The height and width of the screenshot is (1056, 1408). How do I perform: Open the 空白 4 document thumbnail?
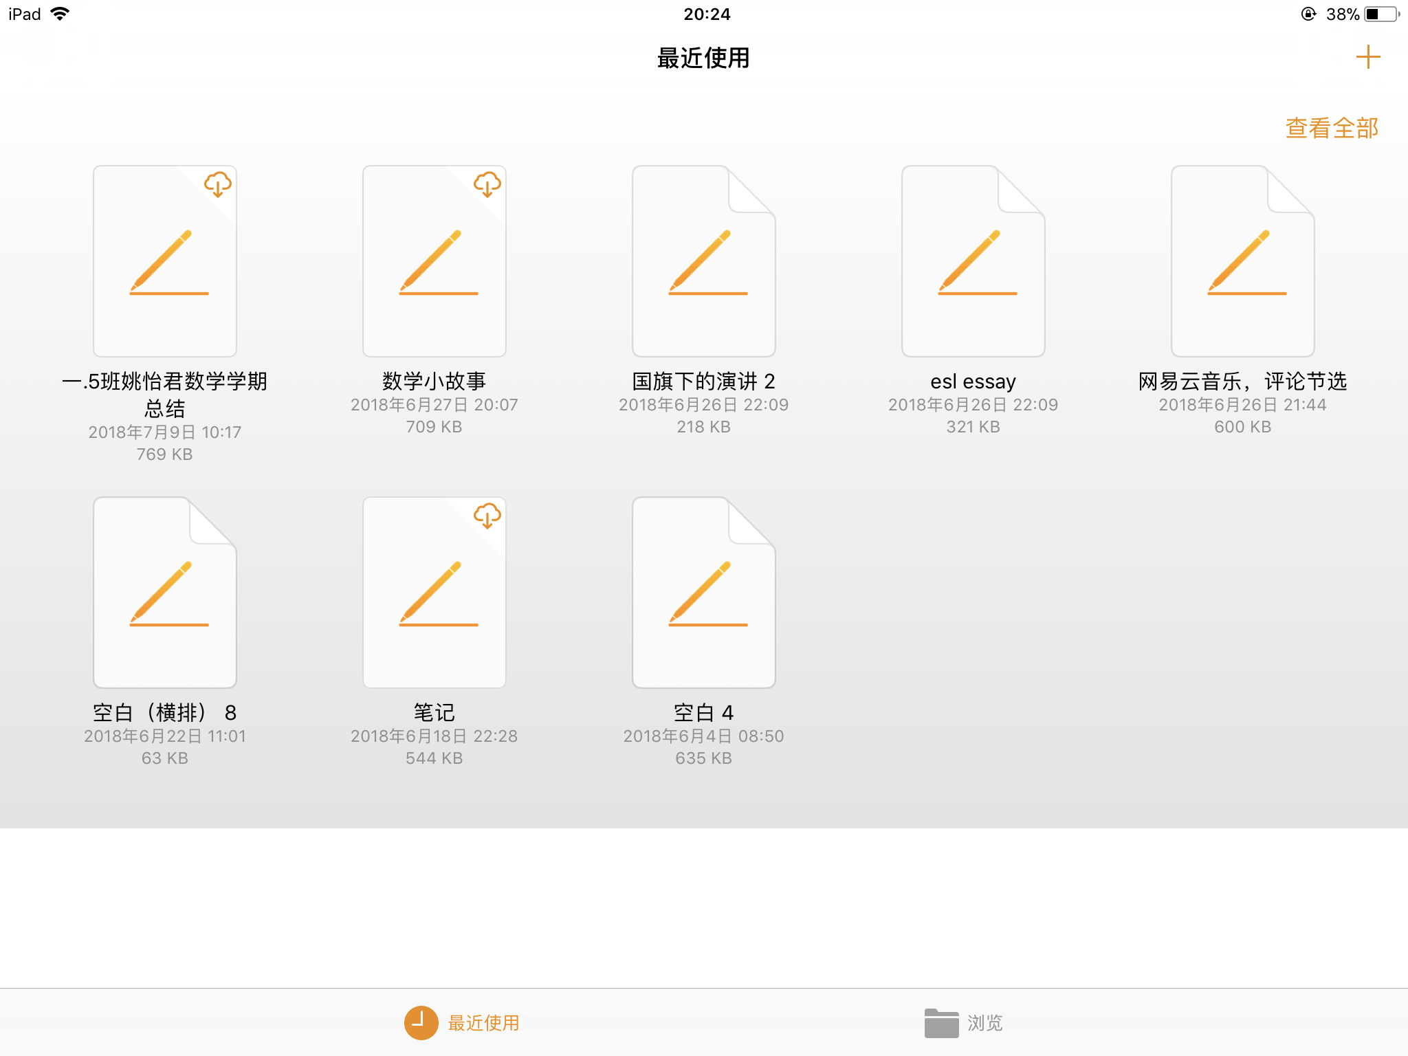[703, 593]
